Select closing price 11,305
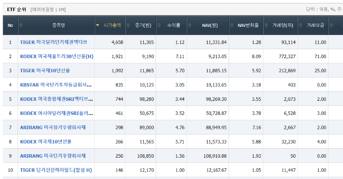 coord(147,42)
